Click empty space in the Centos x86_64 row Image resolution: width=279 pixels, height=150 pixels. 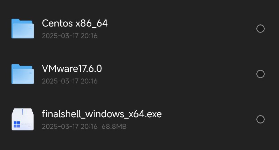click(181, 29)
